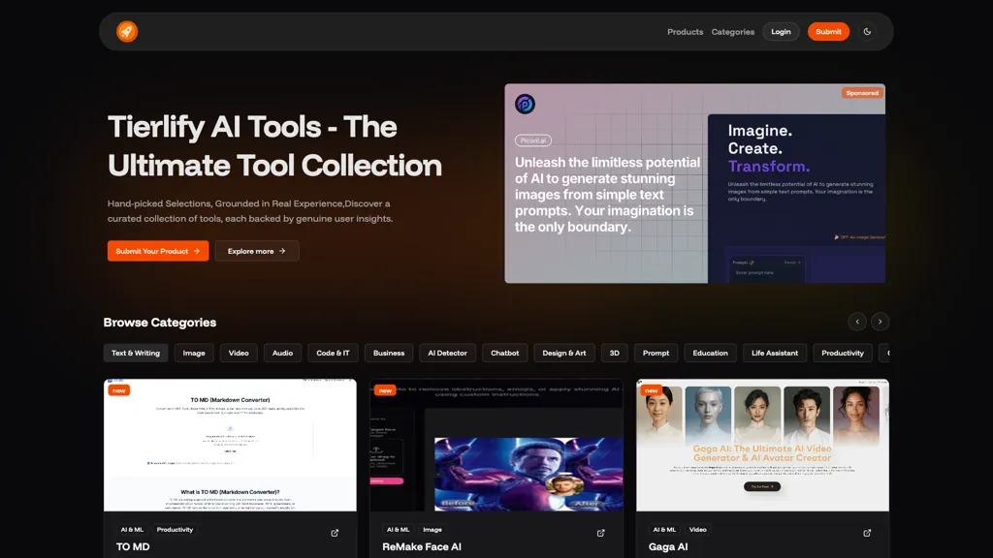Open the Gaga AI title link
The width and height of the screenshot is (993, 558).
(x=668, y=546)
